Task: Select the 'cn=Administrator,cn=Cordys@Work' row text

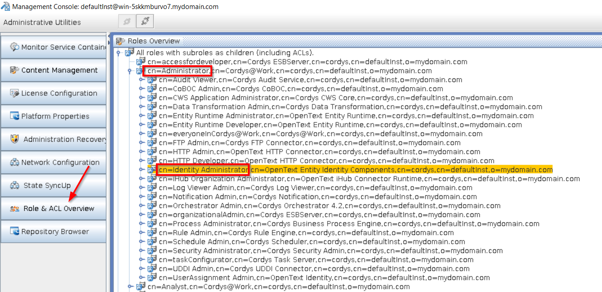Action: tap(289, 71)
